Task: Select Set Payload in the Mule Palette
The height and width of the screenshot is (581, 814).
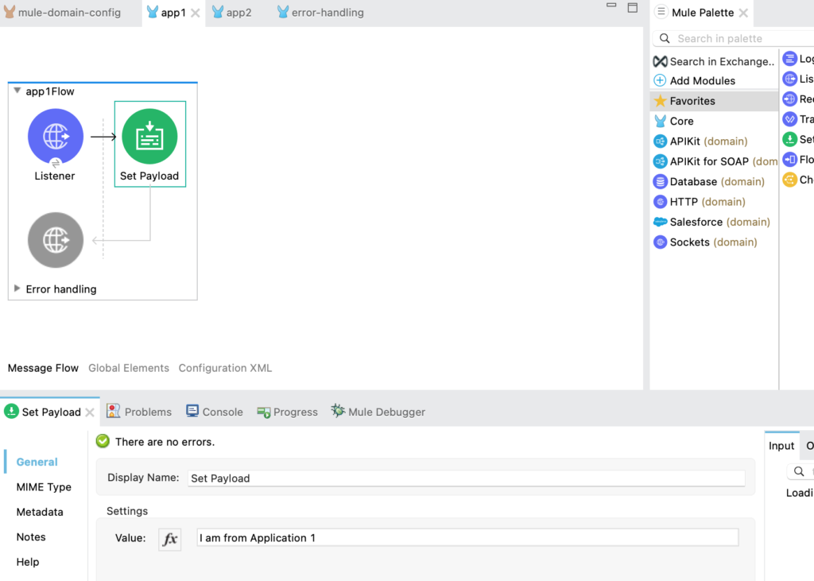Action: (789, 139)
